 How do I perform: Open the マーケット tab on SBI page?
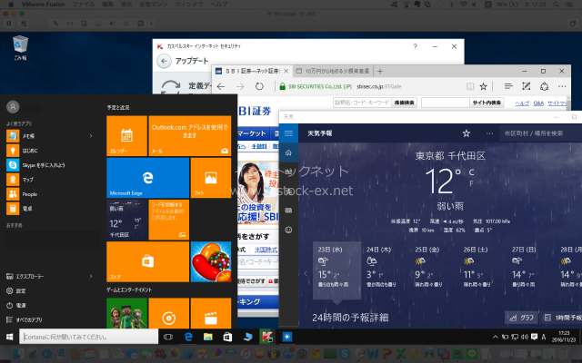(x=252, y=133)
